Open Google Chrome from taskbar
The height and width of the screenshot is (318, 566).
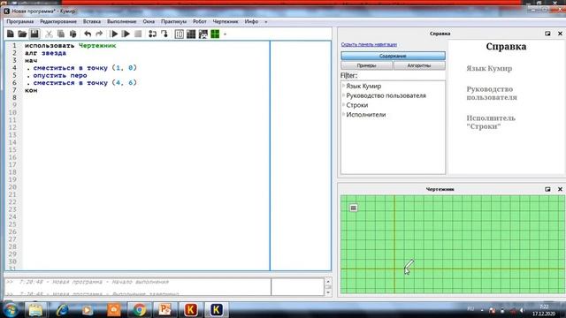(140, 310)
